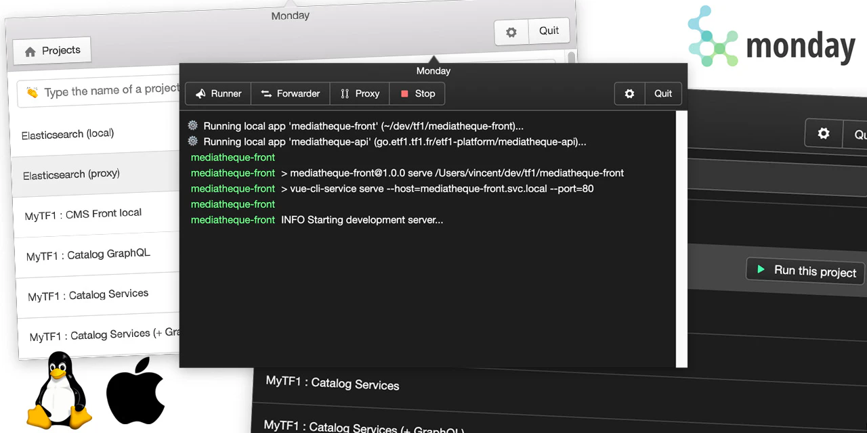
Task: Click the monday molecule logo icon
Action: [x=713, y=37]
